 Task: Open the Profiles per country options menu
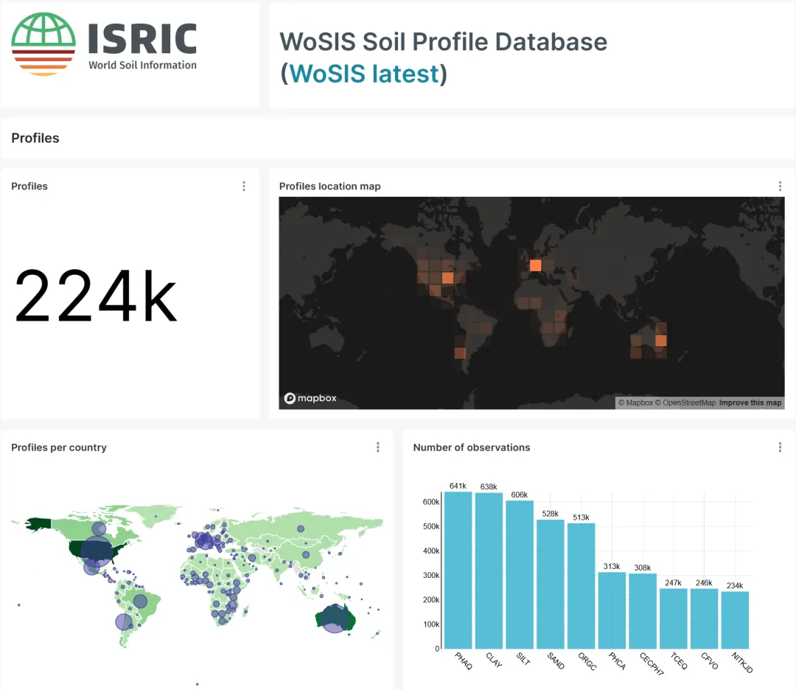(x=377, y=447)
